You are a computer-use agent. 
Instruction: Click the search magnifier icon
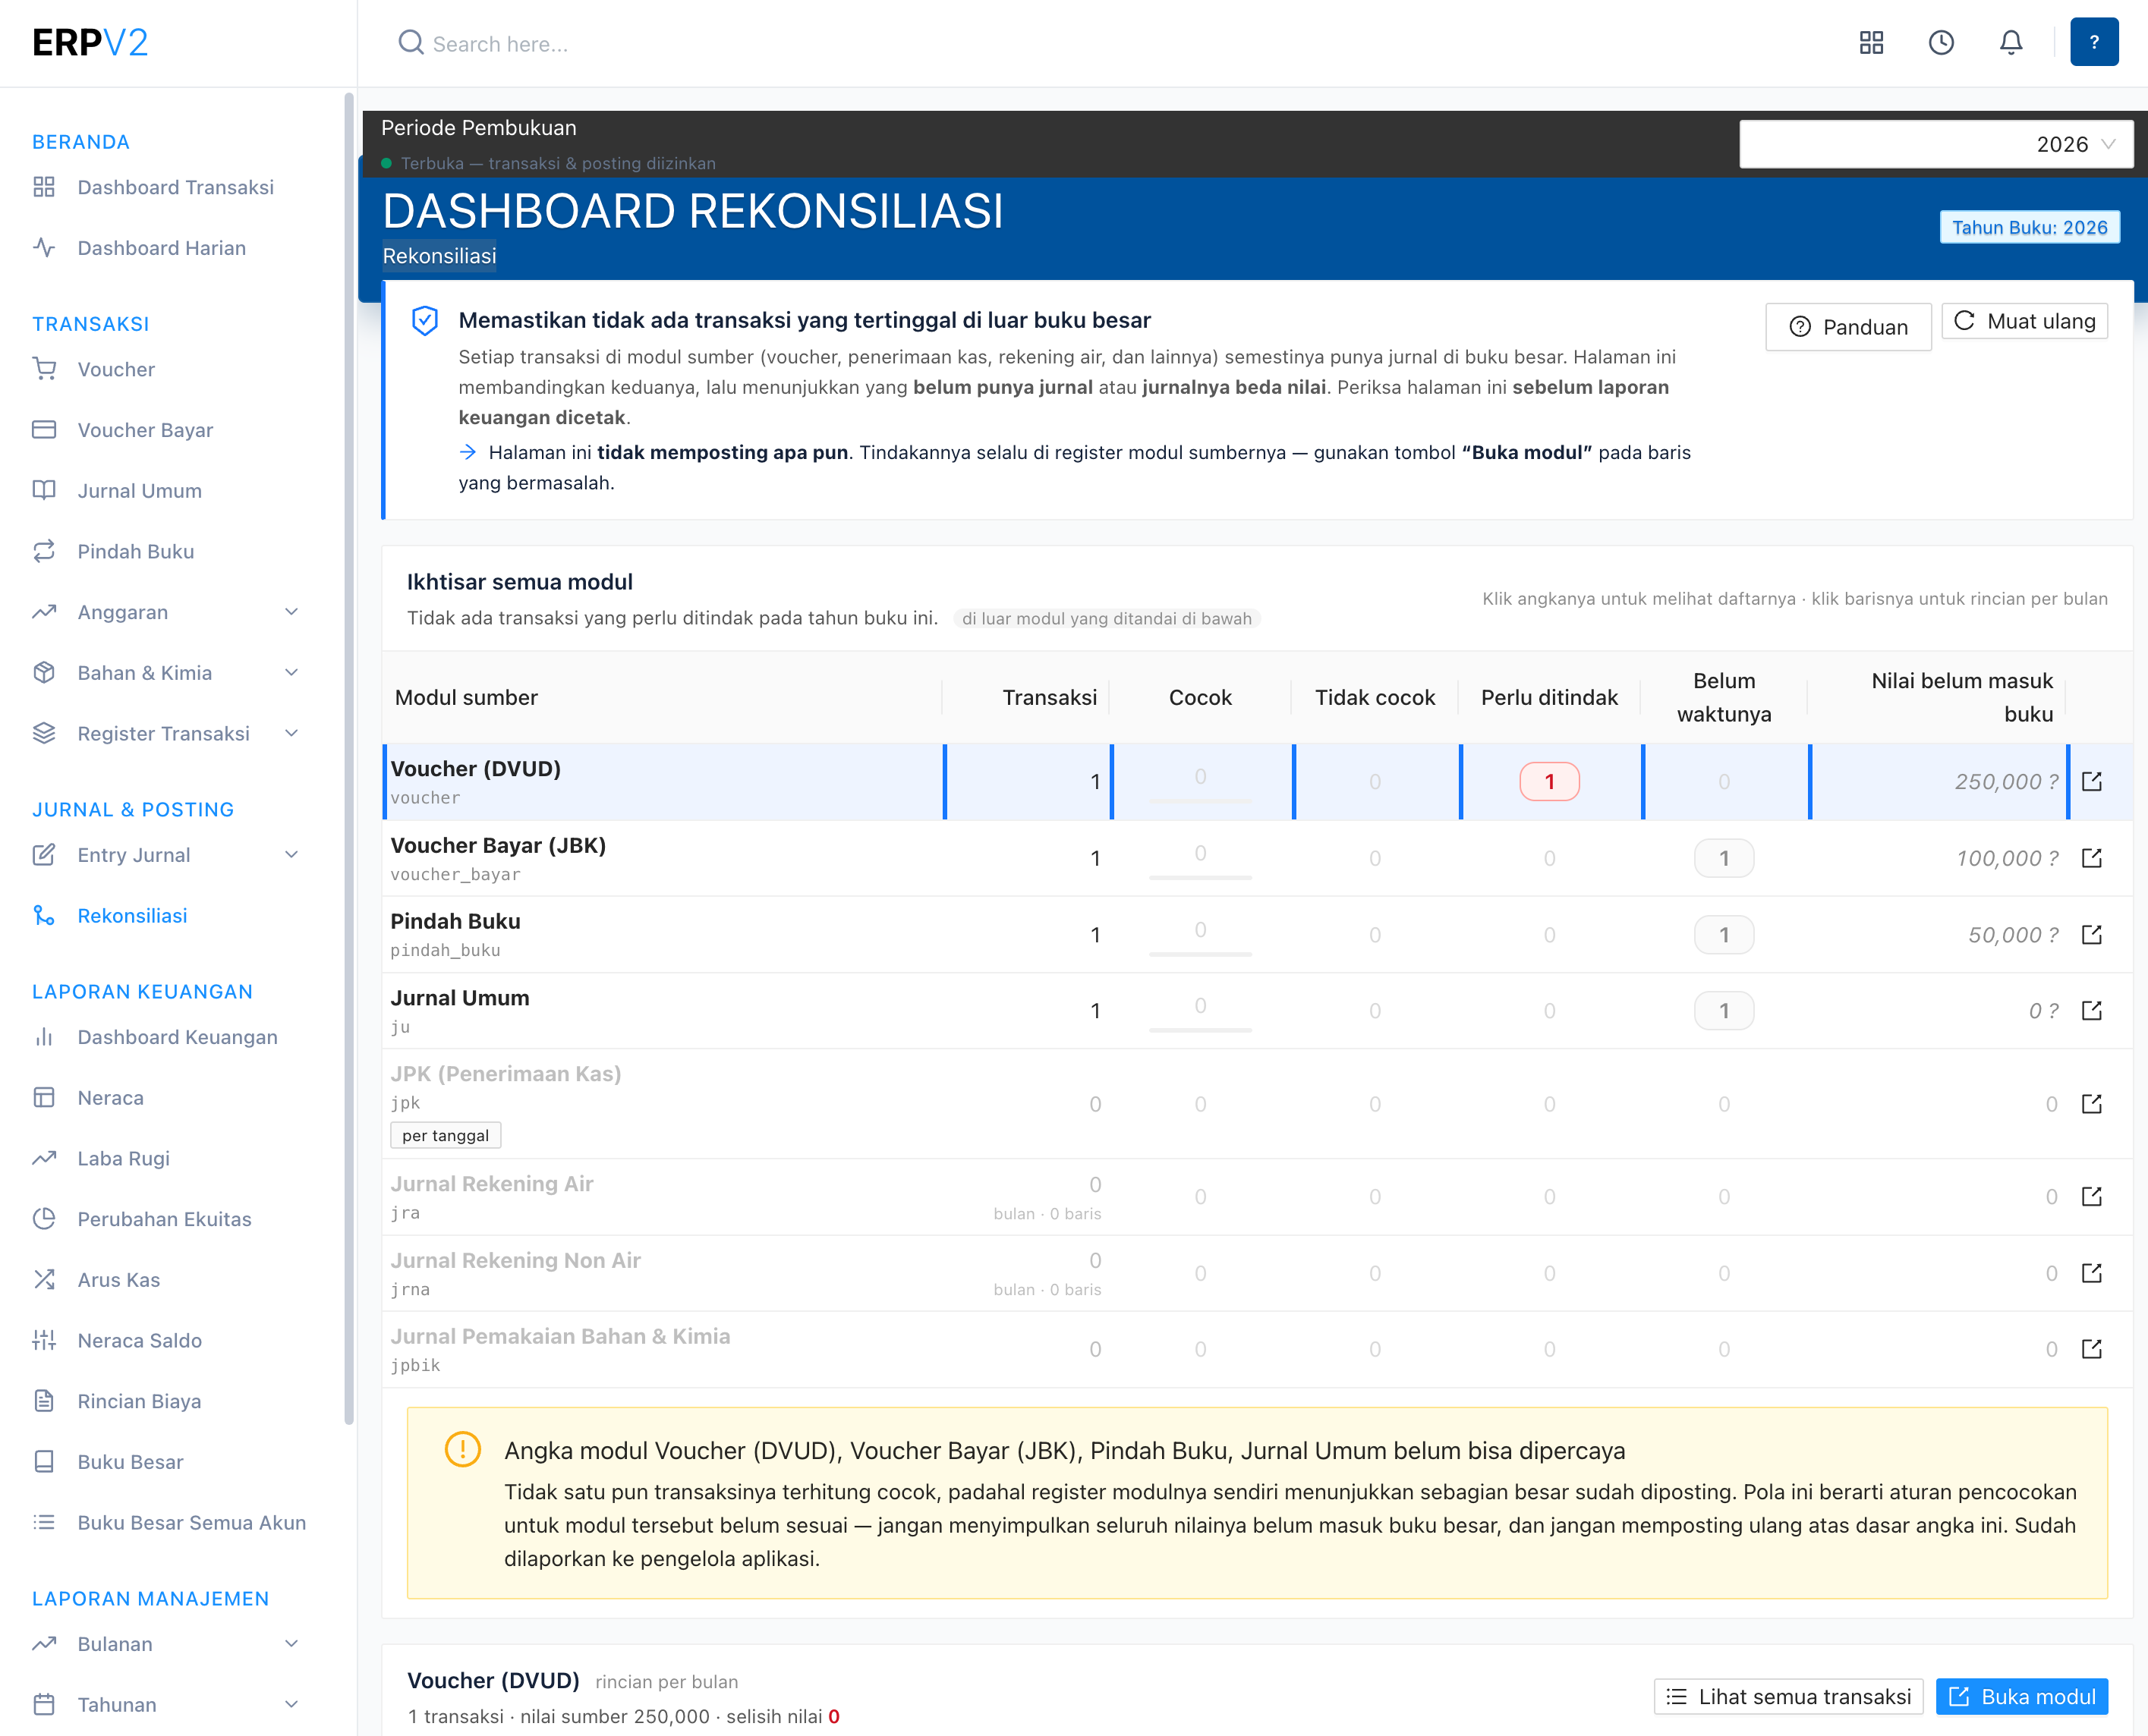coord(410,43)
